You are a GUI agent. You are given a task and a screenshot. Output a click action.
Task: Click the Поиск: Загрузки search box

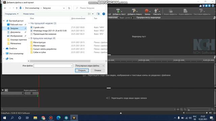point(90,8)
